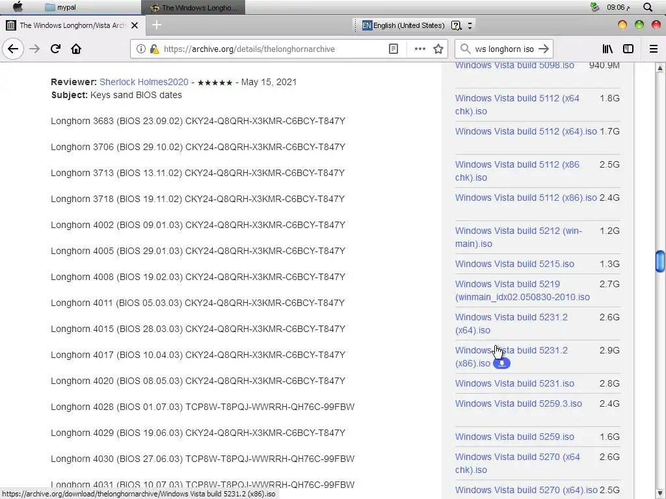Download Windows Vista build 5112 (x64).iso
Image resolution: width=666 pixels, height=499 pixels.
tap(526, 131)
